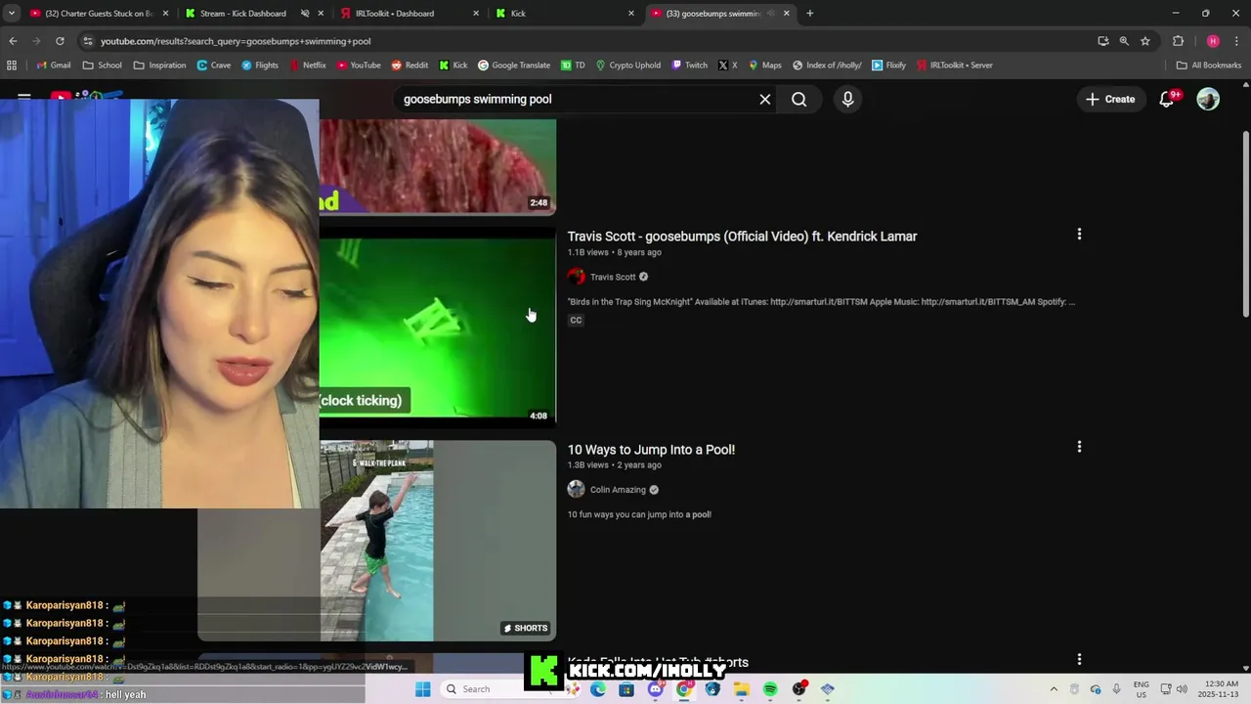This screenshot has height=704, width=1251.
Task: Open tab search dropdown in Chrome
Action: point(12,14)
